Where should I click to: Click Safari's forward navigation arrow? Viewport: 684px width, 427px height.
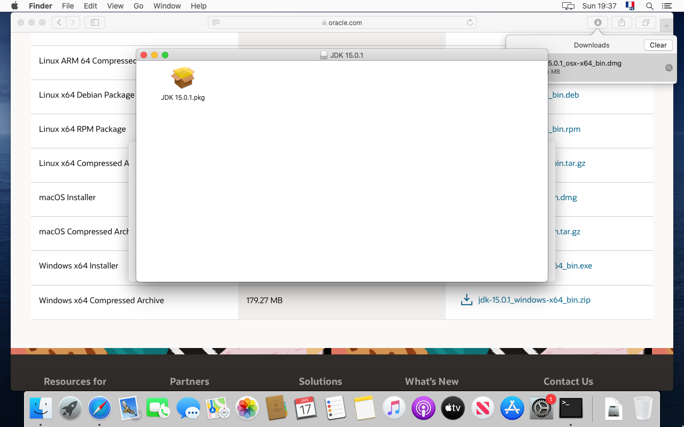pos(73,22)
